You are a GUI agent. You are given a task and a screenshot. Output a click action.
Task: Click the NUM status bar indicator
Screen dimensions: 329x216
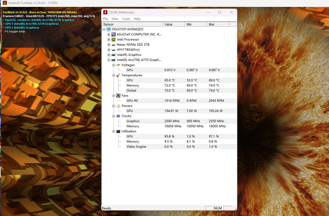click(218, 208)
